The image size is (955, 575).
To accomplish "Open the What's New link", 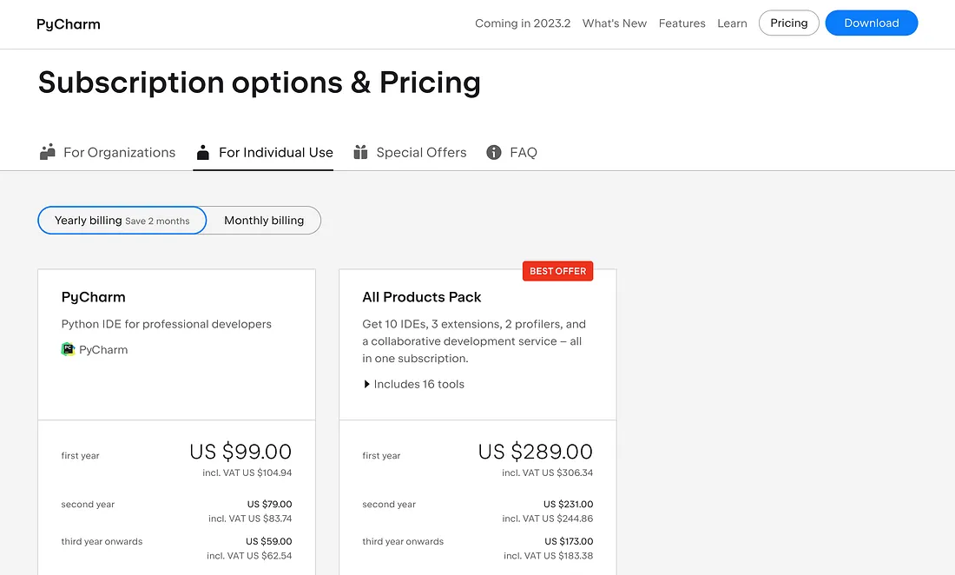I will click(615, 23).
